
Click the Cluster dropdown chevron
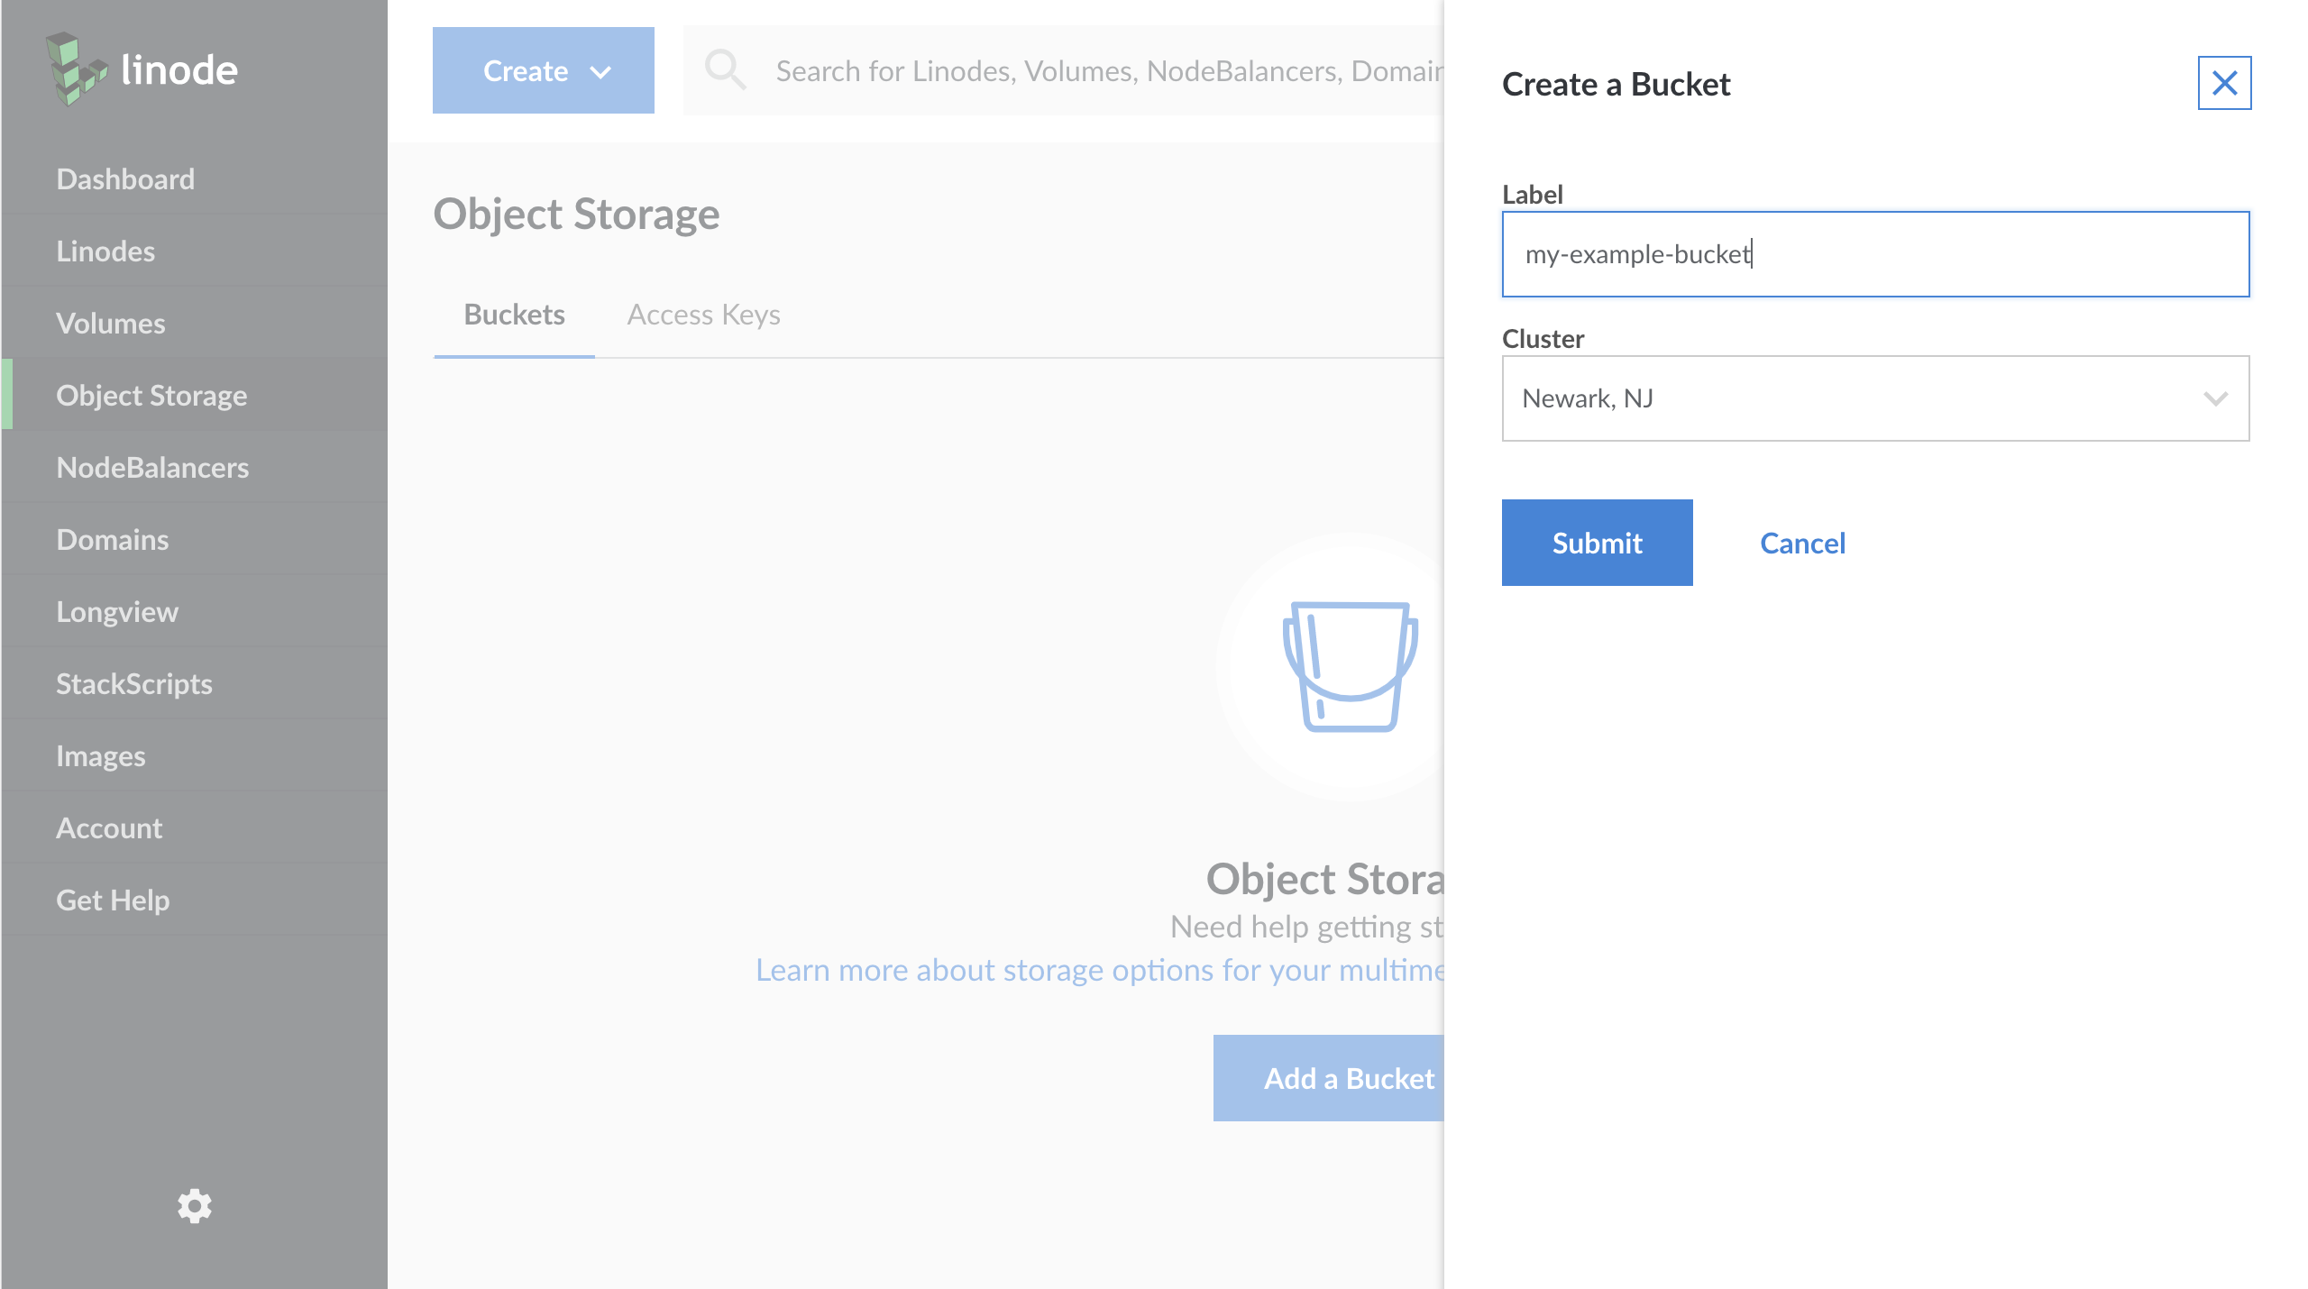pos(2216,398)
